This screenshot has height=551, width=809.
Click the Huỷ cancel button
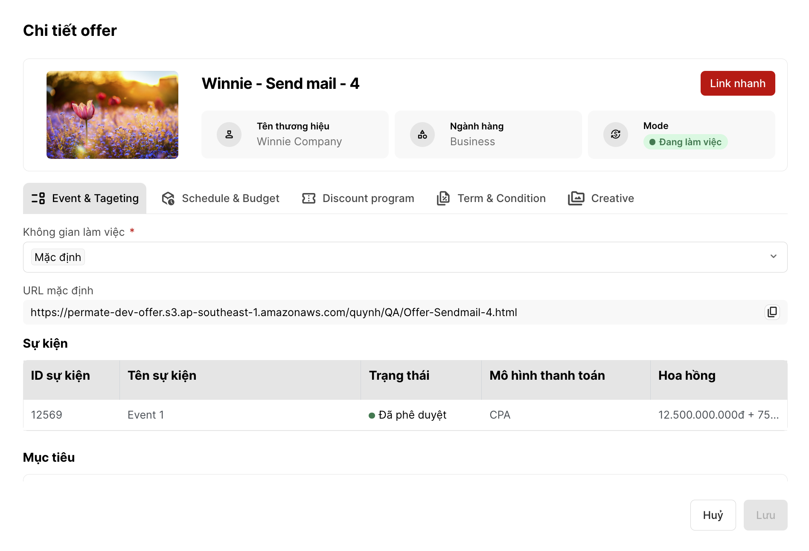point(713,515)
